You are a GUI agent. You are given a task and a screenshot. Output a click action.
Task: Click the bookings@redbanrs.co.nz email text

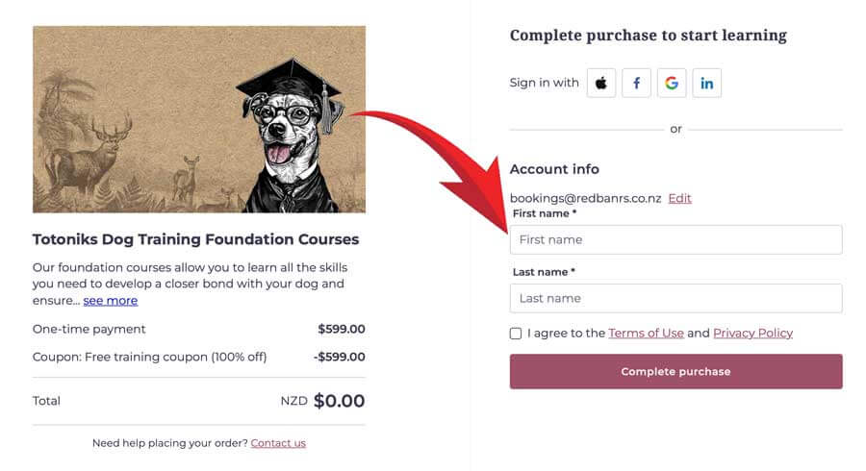585,198
